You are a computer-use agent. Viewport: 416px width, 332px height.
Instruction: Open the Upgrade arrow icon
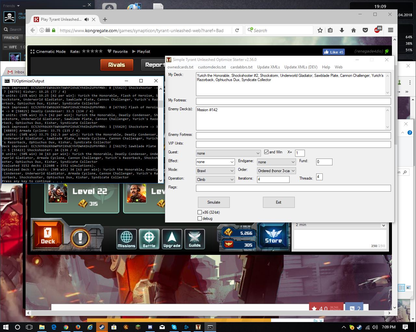click(x=172, y=239)
